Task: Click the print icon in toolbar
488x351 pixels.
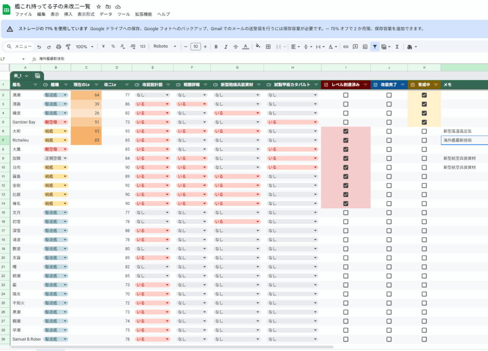Action: tap(58, 47)
